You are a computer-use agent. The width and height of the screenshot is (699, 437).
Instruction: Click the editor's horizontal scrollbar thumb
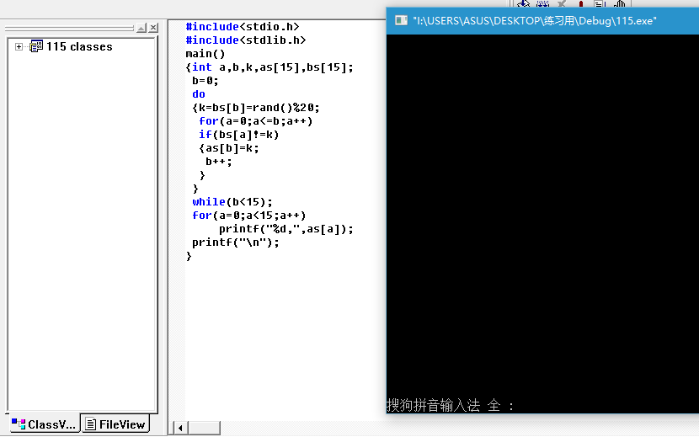pyautogui.click(x=204, y=428)
